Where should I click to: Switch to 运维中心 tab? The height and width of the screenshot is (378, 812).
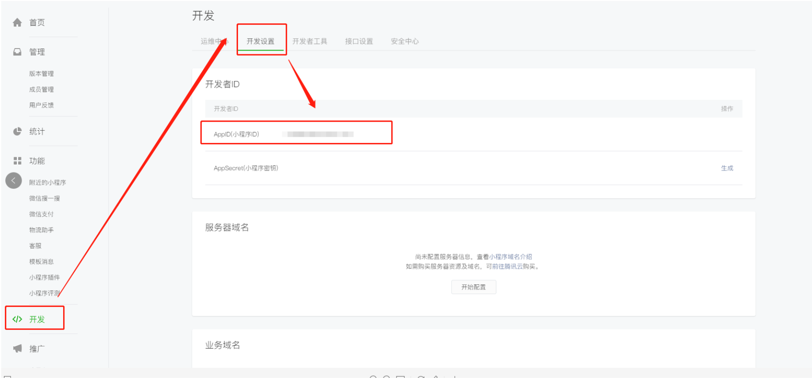click(x=215, y=41)
